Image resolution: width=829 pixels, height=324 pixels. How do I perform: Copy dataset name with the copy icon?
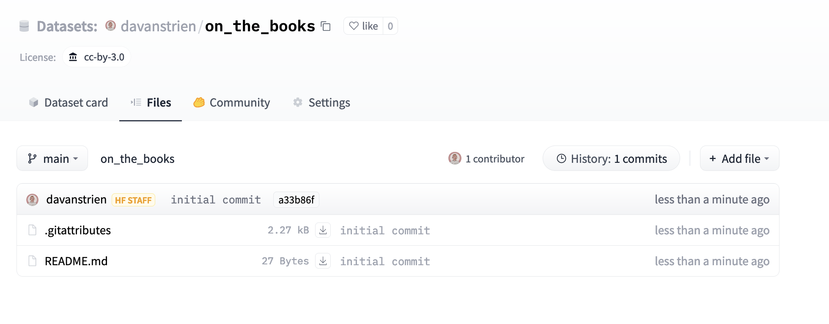pos(326,26)
